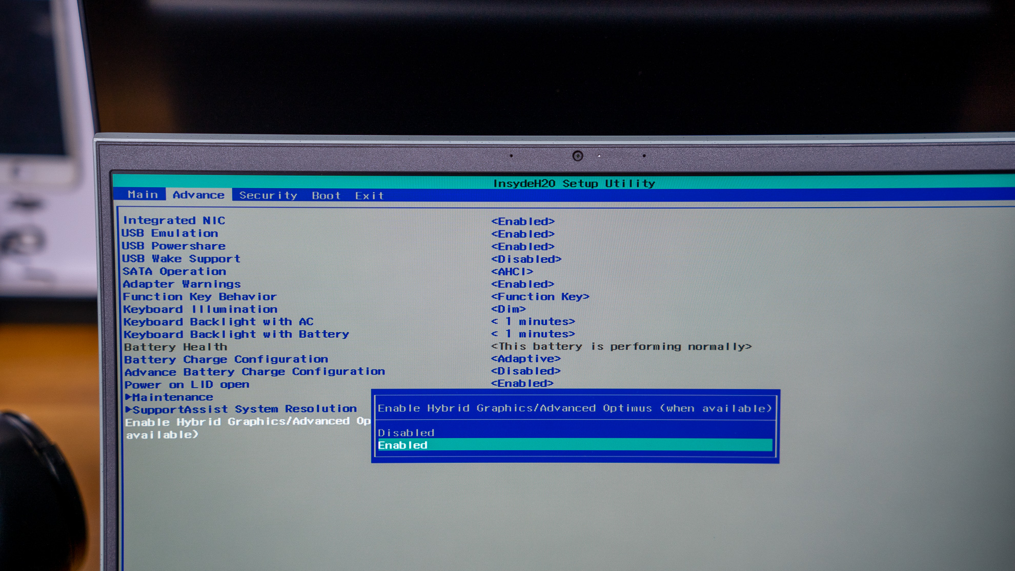Image resolution: width=1015 pixels, height=571 pixels.
Task: Toggle Power on LID open value
Action: pos(522,383)
